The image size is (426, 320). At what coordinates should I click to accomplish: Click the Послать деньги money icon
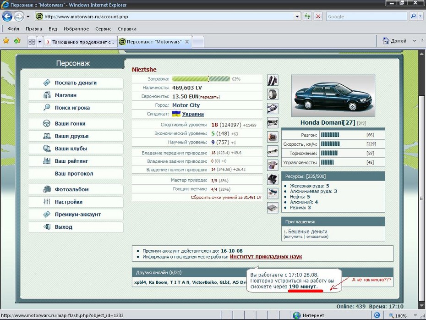point(47,83)
